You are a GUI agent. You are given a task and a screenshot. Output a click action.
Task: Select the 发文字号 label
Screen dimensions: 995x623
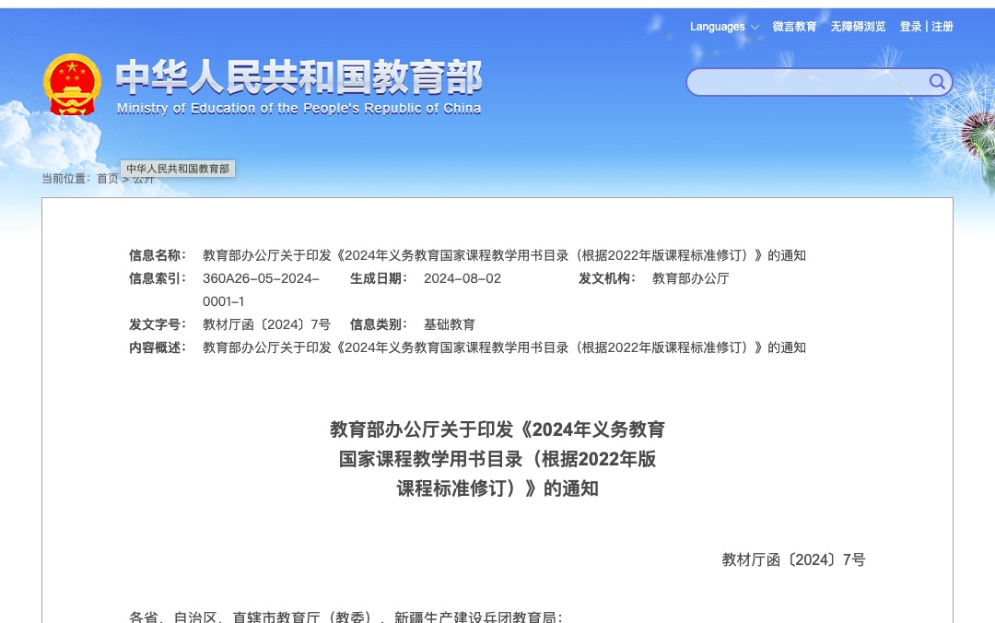[158, 324]
